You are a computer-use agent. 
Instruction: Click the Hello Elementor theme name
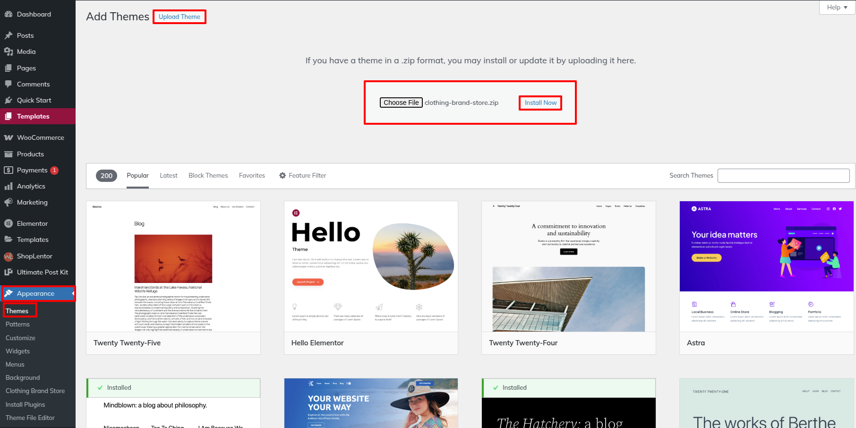point(317,343)
